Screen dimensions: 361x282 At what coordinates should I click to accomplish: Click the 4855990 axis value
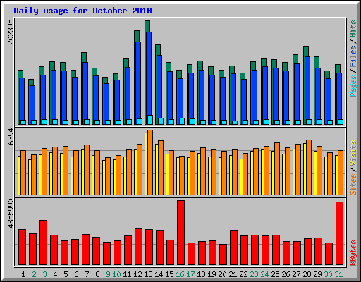tap(11, 214)
